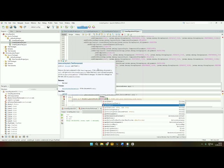Viewport: 224px width, 168px height.
Task: Open File Explorer from the taskbar
Action: tap(102, 144)
